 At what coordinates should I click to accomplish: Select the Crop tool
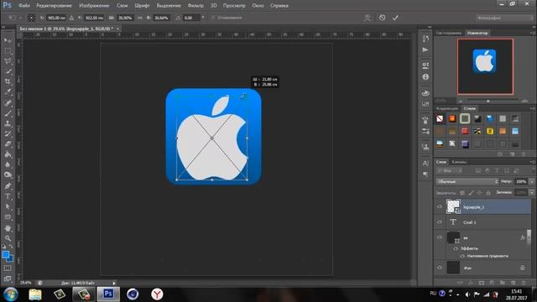8,81
